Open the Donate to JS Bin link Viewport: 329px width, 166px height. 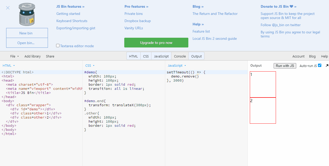(x=279, y=6)
